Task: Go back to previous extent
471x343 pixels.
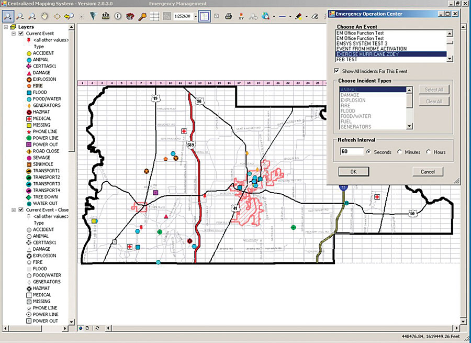Action: coord(69,16)
